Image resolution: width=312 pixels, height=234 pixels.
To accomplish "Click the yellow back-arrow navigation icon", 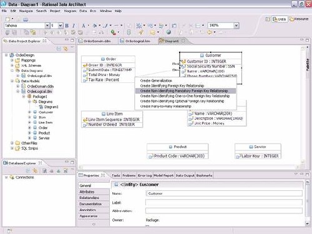I will point(210,32).
